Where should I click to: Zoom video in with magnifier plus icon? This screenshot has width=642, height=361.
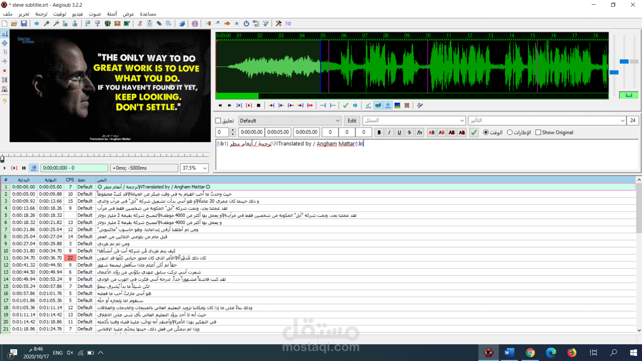(46, 23)
